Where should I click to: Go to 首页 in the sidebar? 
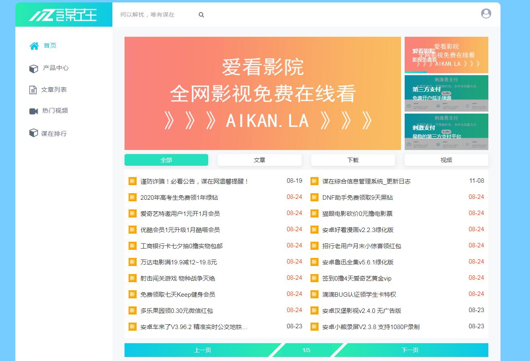click(50, 46)
